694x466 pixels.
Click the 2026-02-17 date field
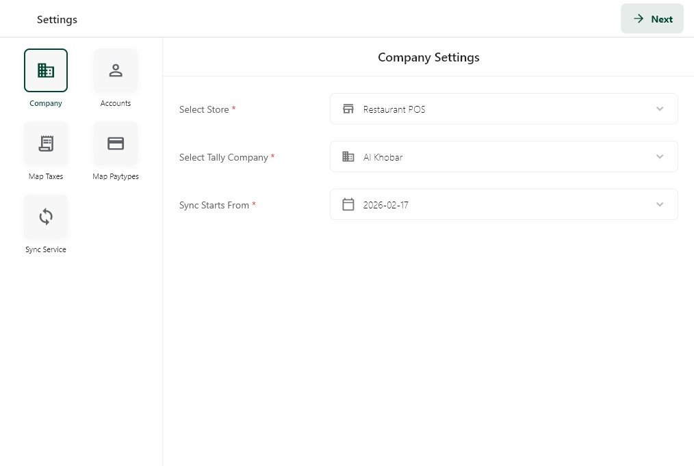point(504,204)
